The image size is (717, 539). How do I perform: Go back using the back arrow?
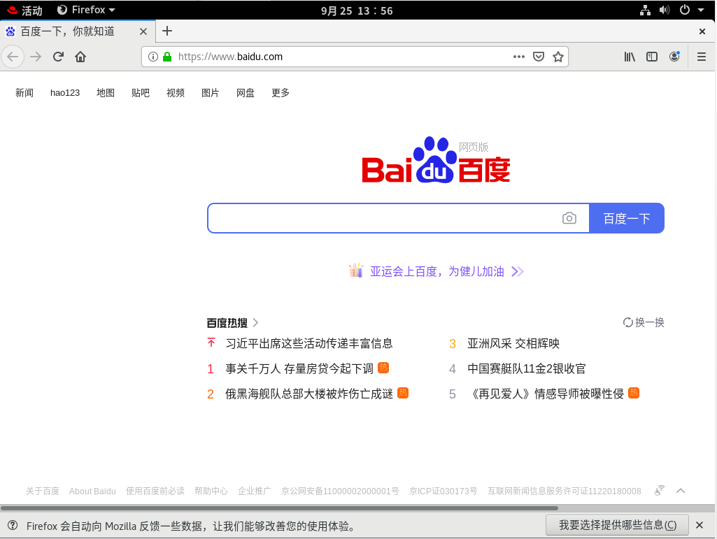click(x=13, y=57)
